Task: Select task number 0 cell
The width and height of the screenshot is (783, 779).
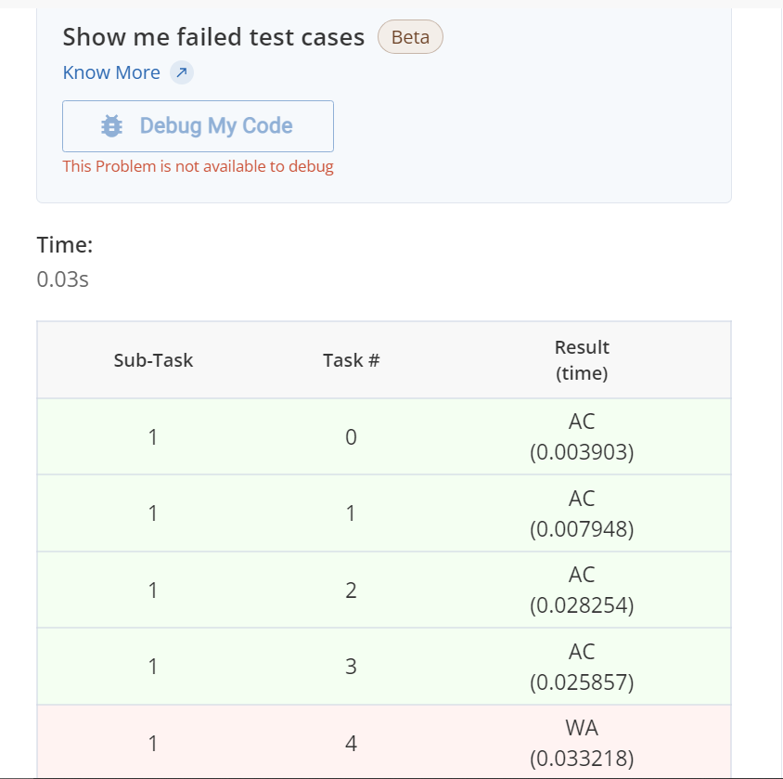Action: pos(351,437)
